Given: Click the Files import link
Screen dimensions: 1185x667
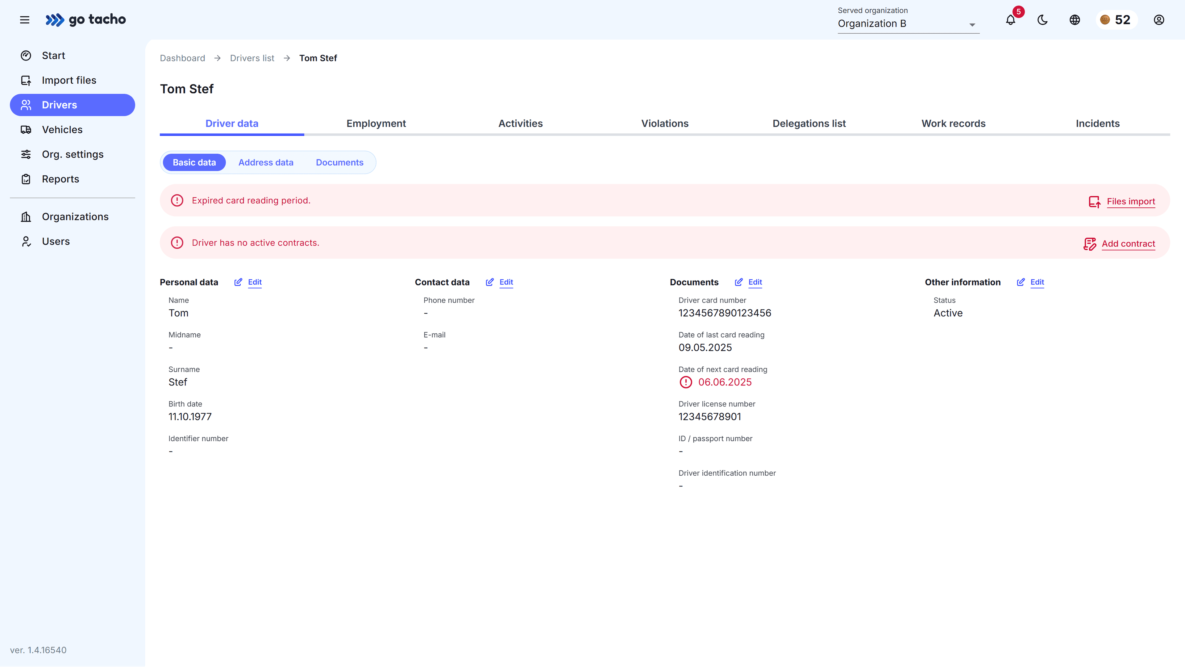Looking at the screenshot, I should (x=1130, y=202).
